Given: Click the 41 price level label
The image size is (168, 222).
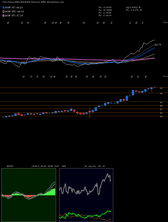Looking at the screenshot, I should [x=161, y=102].
